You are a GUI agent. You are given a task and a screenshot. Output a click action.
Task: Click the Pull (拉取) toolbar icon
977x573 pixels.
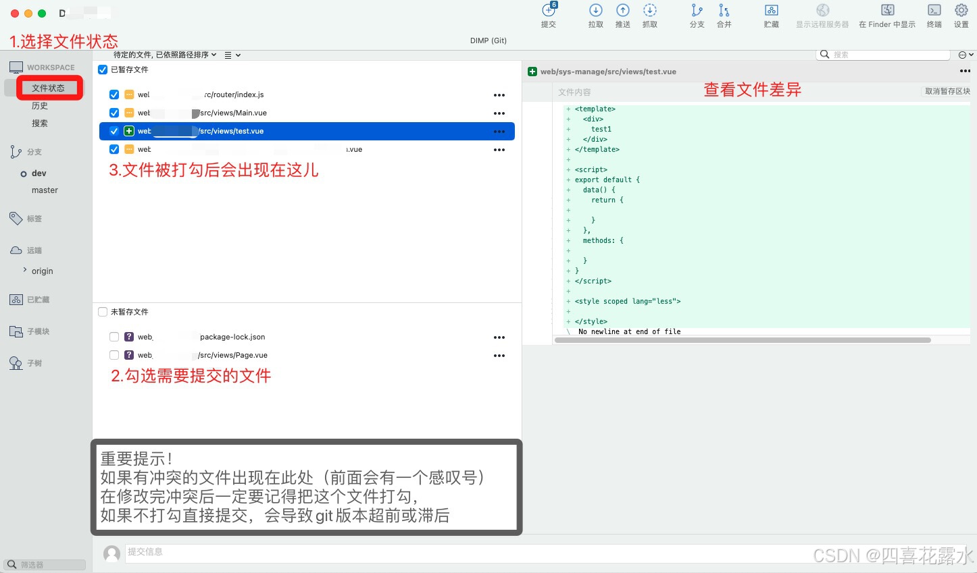click(x=596, y=10)
